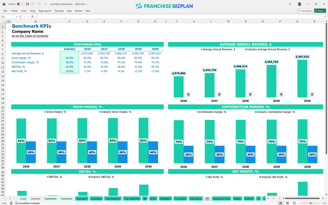Open the Cover sheet tab
The height and width of the screenshot is (205, 328).
[x=23, y=199]
